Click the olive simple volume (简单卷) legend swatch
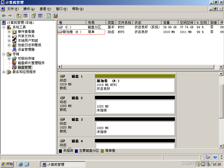This screenshot has height=168, width=224. click(102, 151)
